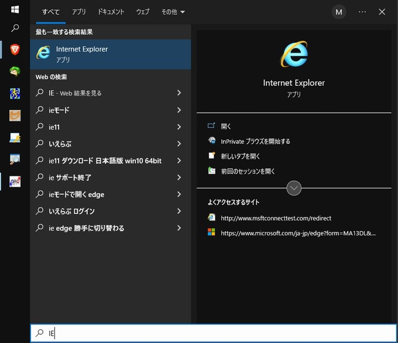The image size is (398, 343).
Task: Click the Microsoft logo next to microsoft.com link
Action: (211, 232)
